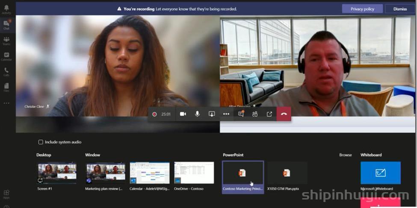
Task: Click the share tray icon
Action: coord(212,114)
